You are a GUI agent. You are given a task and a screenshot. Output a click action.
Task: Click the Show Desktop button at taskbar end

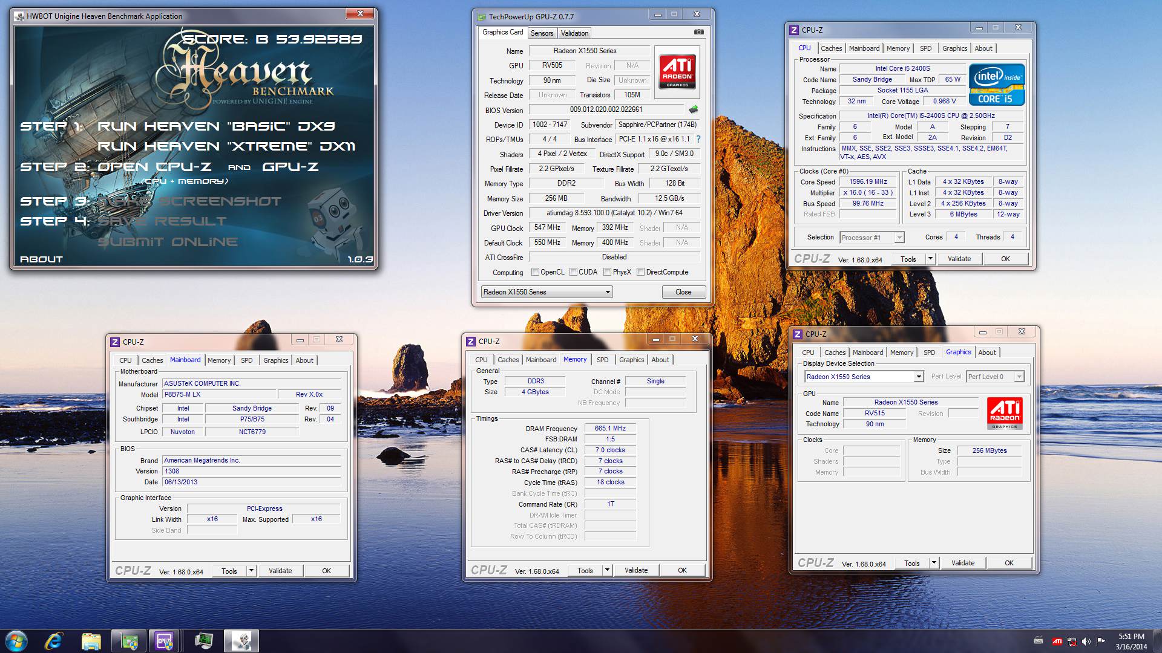(1157, 642)
